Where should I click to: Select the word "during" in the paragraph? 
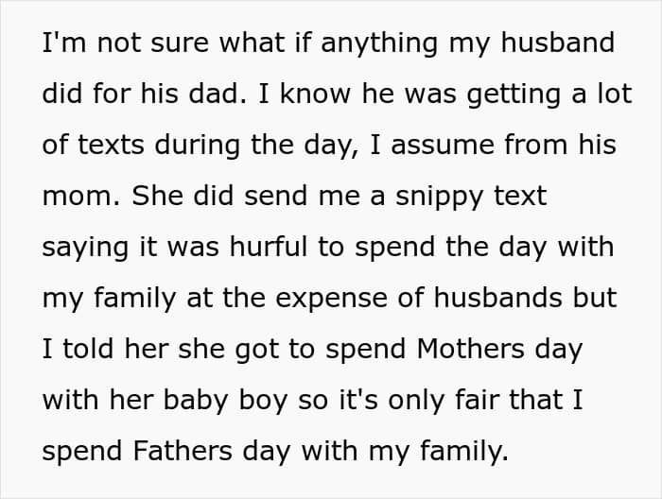click(x=198, y=146)
